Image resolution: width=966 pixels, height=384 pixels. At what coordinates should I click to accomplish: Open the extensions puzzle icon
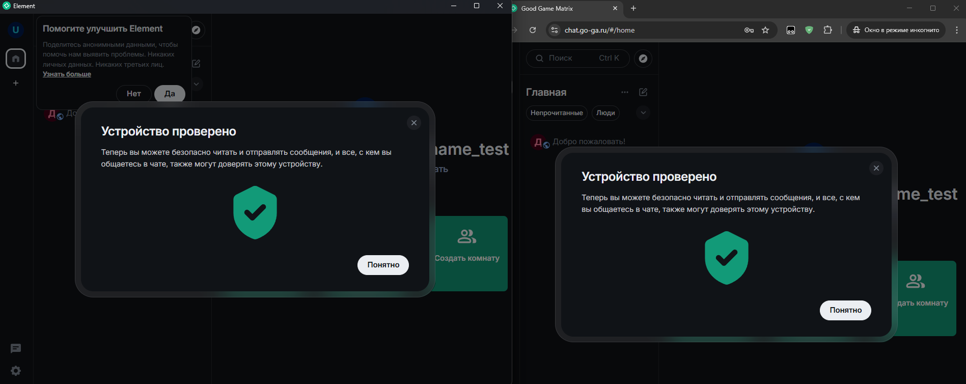pos(828,30)
